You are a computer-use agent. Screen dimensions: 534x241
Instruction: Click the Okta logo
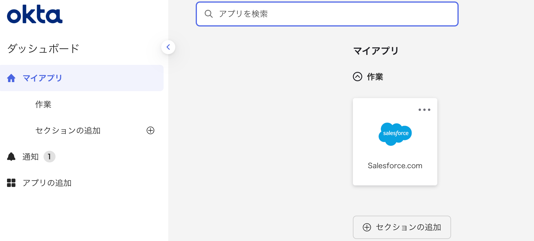tap(35, 14)
